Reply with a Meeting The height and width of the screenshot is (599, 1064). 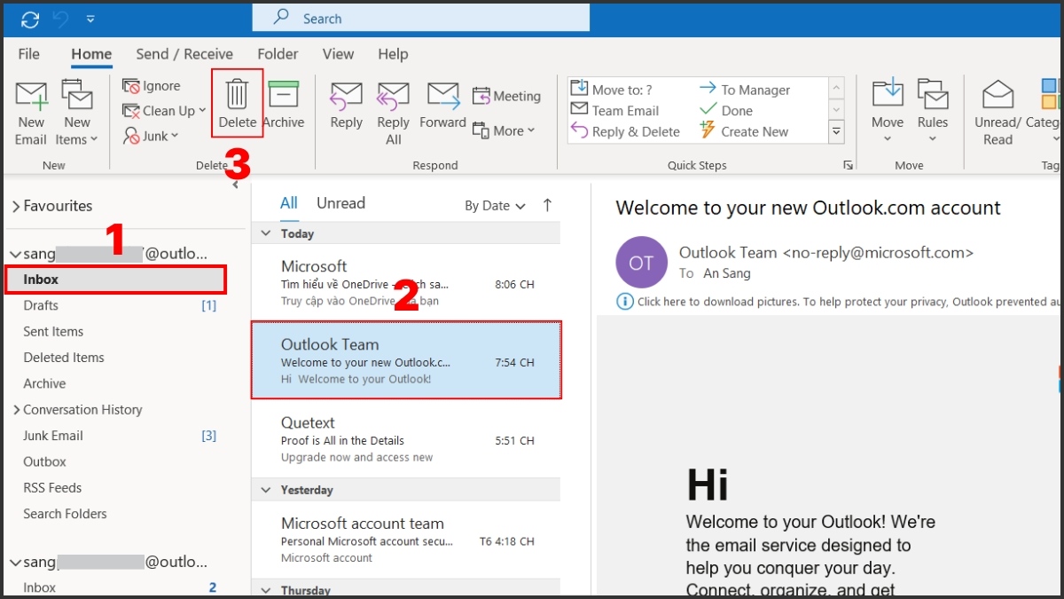(x=506, y=96)
